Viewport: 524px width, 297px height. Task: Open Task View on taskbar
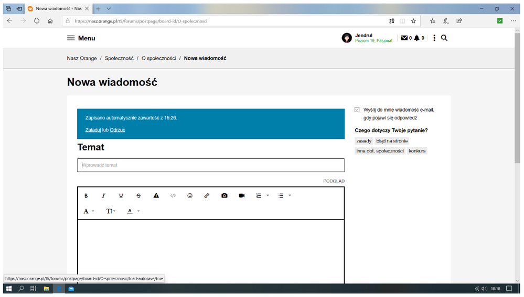(33, 289)
